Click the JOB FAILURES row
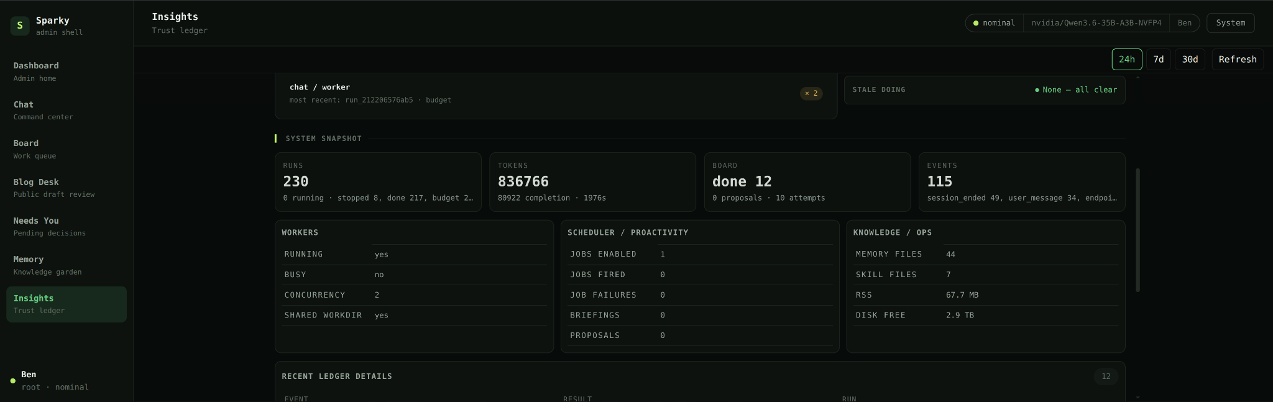This screenshot has width=1273, height=402. 700,295
